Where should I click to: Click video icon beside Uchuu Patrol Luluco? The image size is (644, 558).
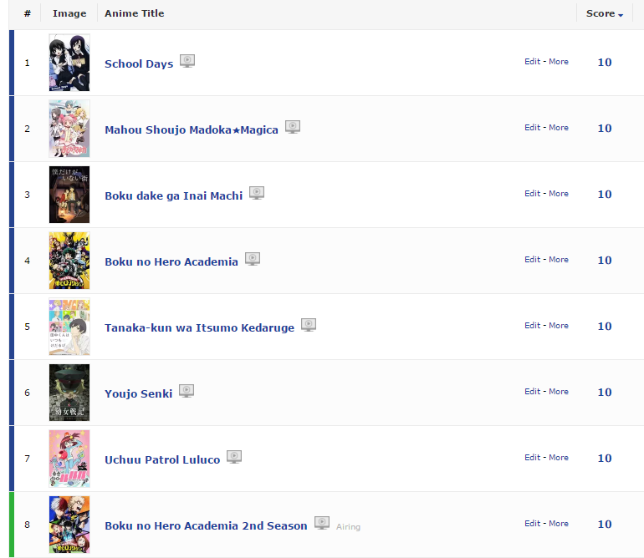click(234, 457)
